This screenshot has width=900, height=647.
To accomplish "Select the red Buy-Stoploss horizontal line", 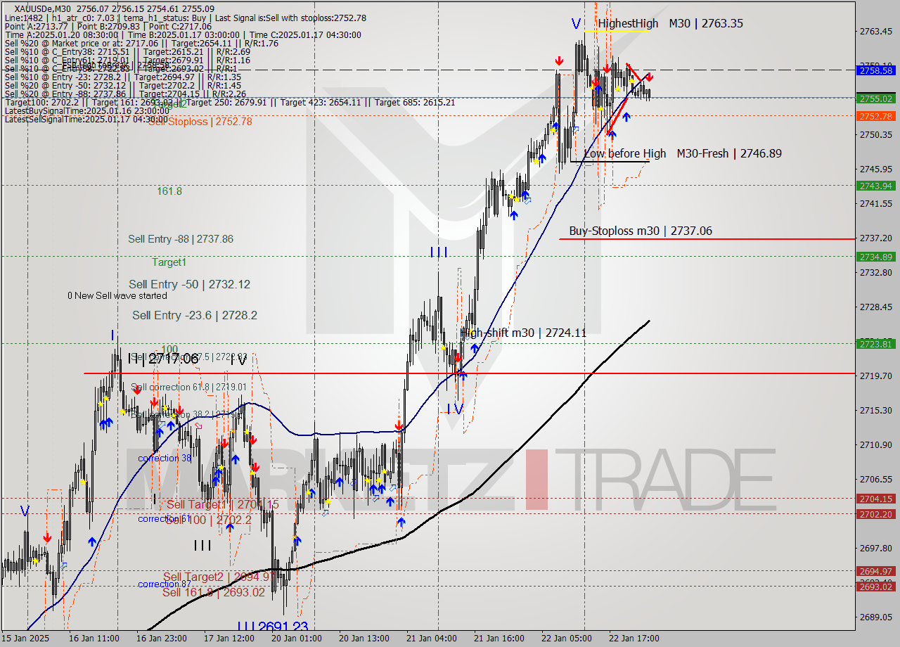I will (x=707, y=239).
